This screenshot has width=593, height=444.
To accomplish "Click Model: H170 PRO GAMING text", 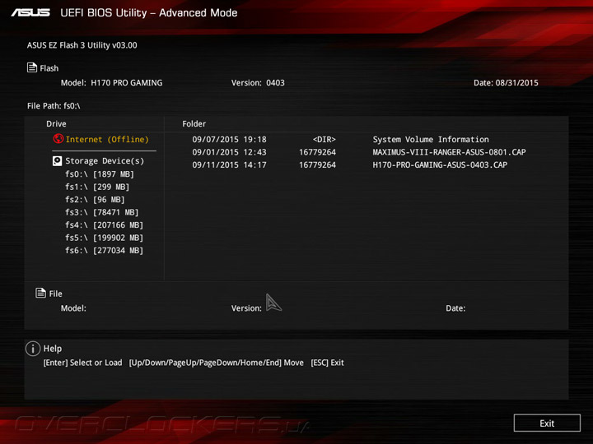I will [x=111, y=83].
